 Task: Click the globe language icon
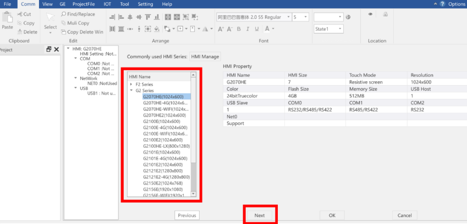click(348, 17)
